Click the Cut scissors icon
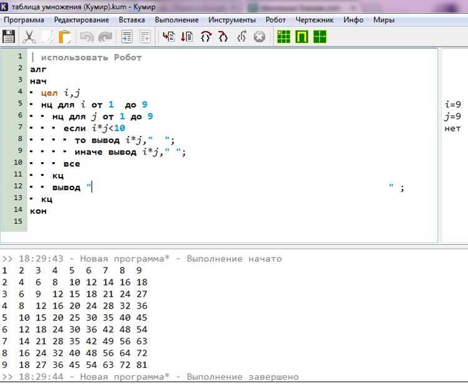 29,37
